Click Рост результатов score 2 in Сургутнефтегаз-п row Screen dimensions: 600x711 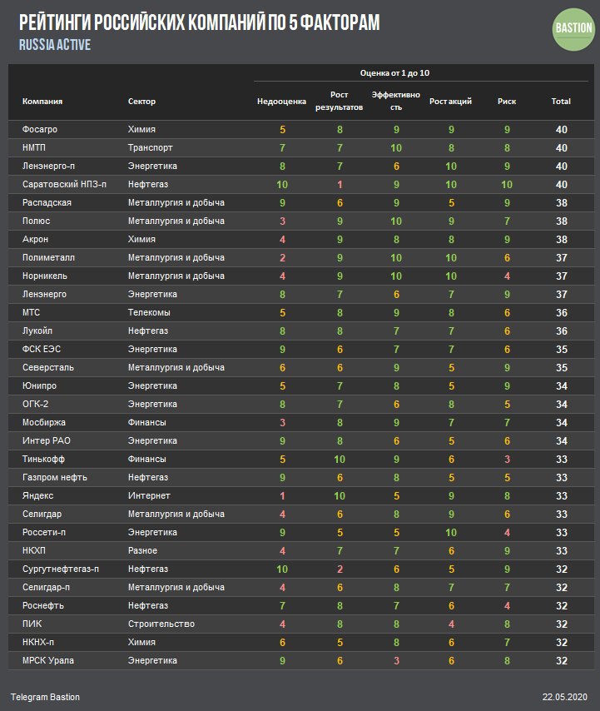point(340,569)
